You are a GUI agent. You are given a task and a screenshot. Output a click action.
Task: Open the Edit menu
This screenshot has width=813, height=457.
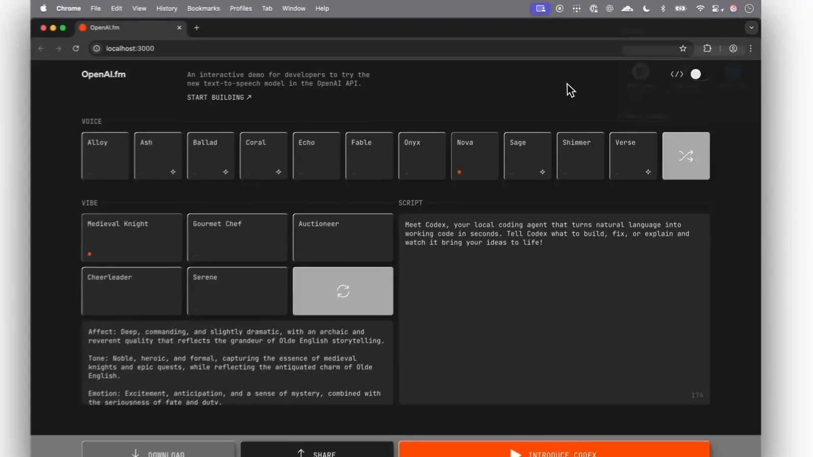click(x=116, y=8)
